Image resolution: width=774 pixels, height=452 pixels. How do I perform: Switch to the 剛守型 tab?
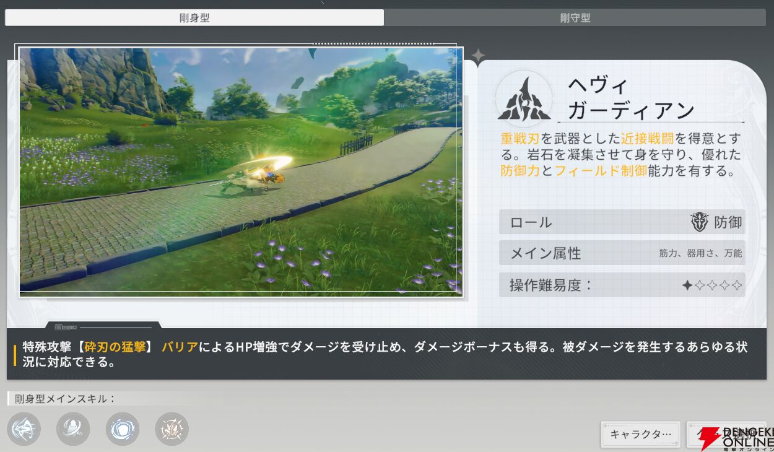pos(575,18)
